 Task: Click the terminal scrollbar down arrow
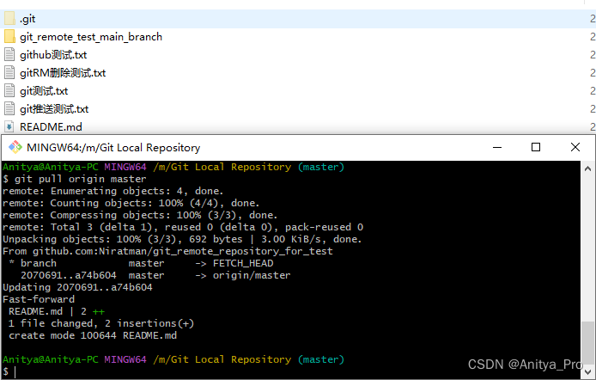coord(587,371)
